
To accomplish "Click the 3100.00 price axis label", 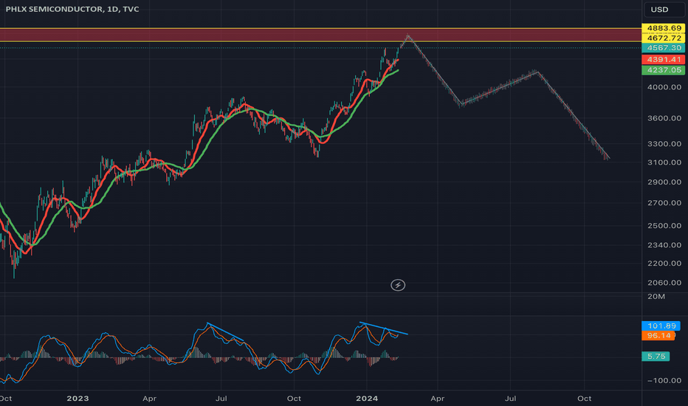I will pos(664,162).
